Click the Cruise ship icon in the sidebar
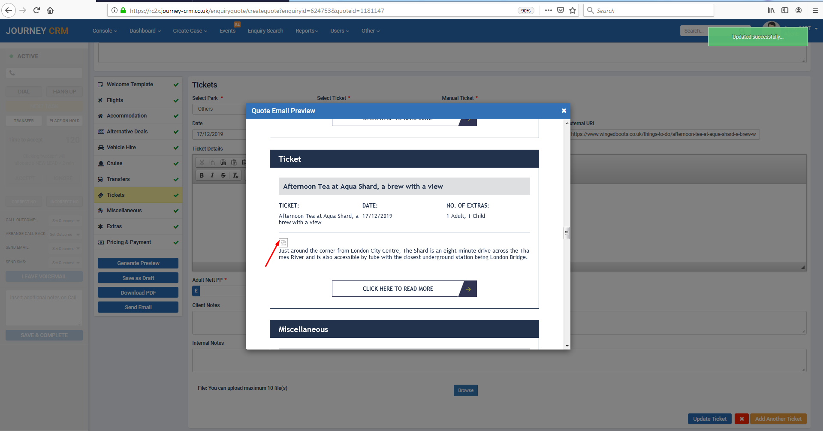Image resolution: width=823 pixels, height=431 pixels. point(101,163)
